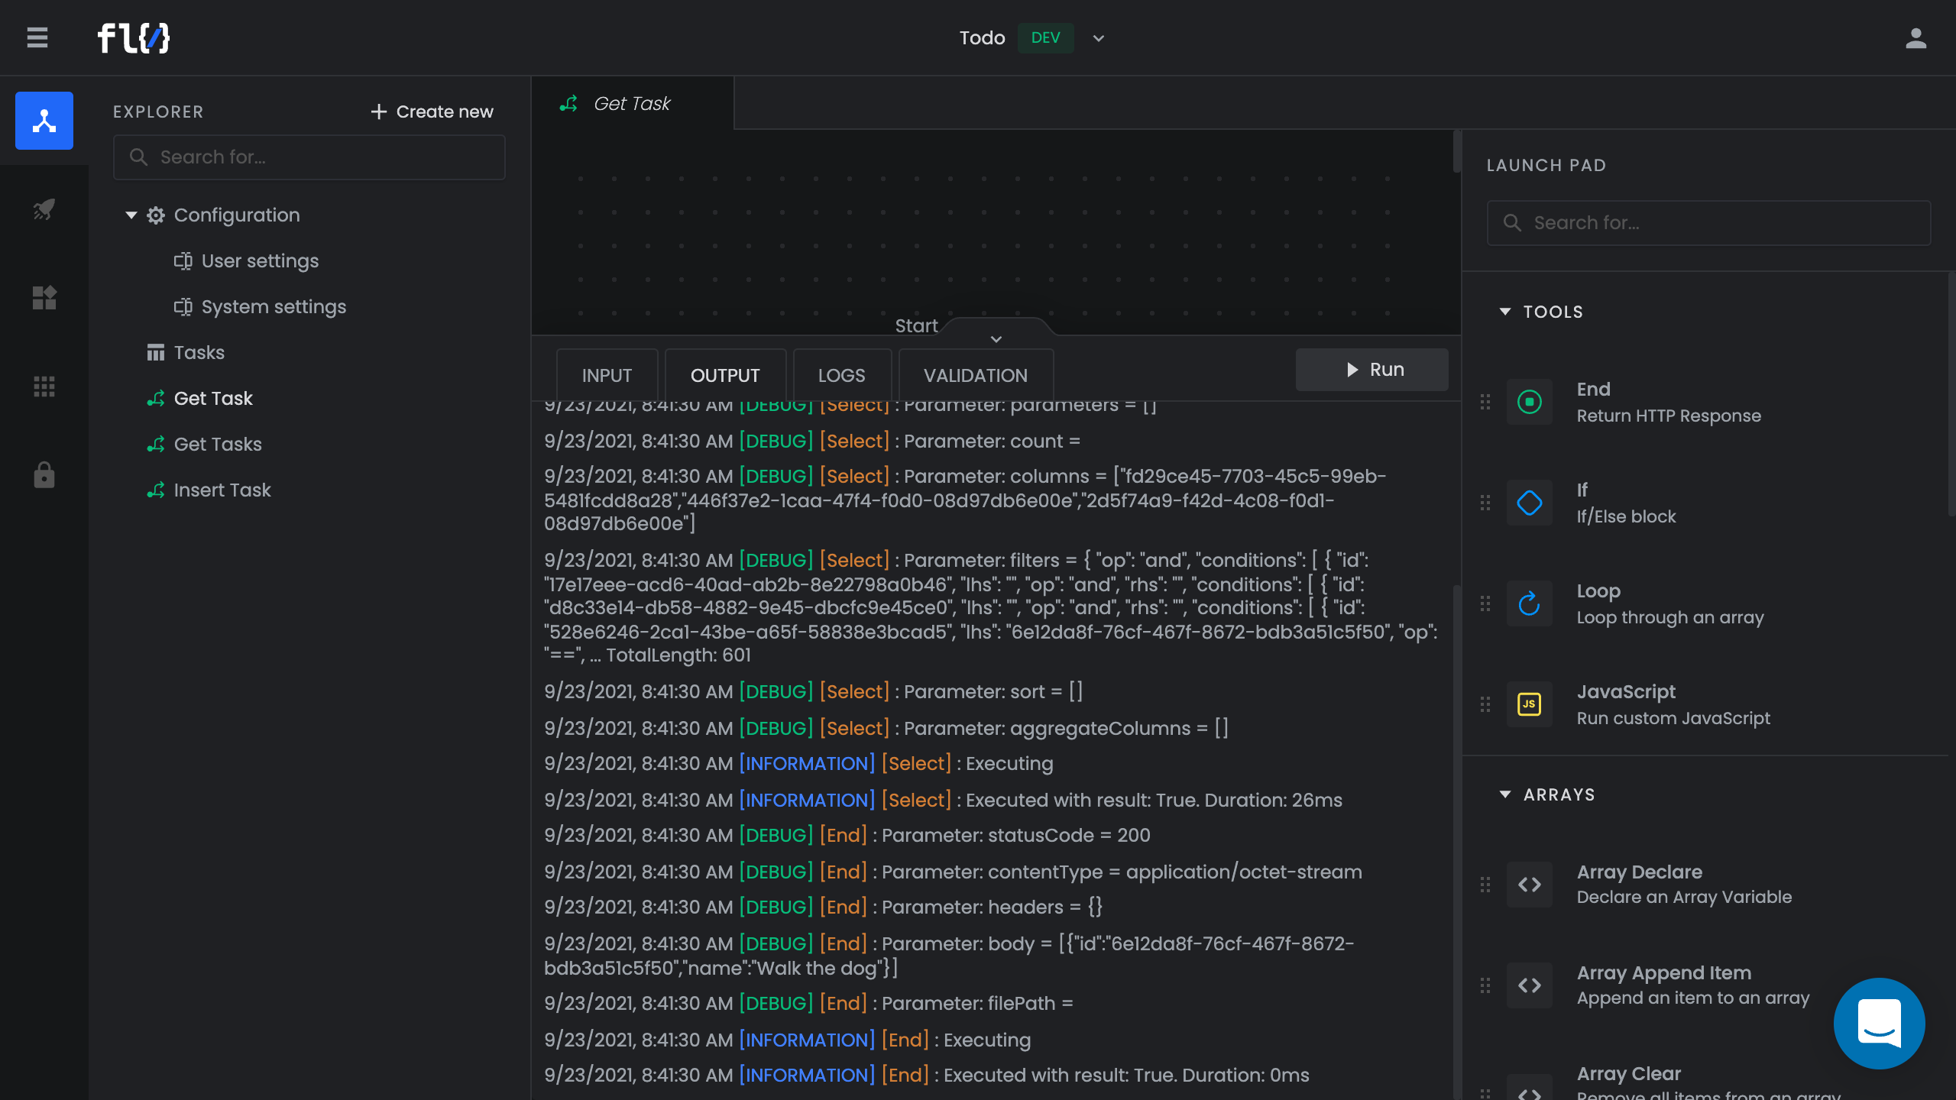This screenshot has height=1100, width=1956.
Task: Open the chat support bubble
Action: tap(1879, 1024)
